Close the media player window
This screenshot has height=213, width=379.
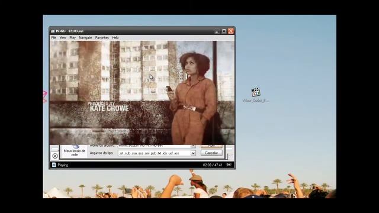[230, 31]
